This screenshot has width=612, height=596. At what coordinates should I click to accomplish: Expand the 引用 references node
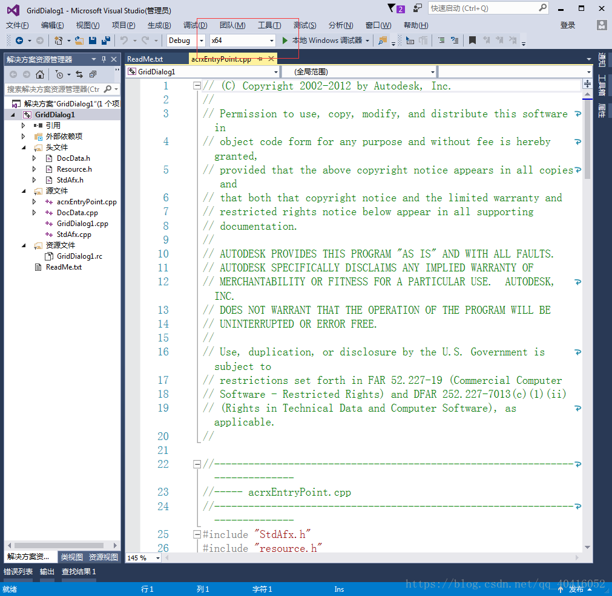tap(23, 126)
